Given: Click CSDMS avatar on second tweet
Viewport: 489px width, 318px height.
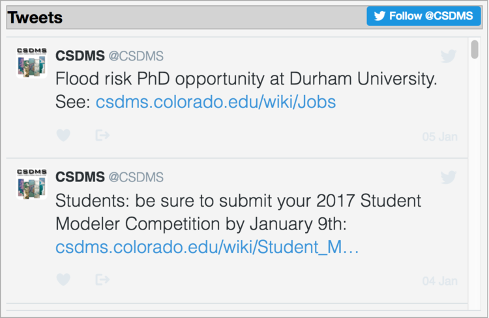Looking at the screenshot, I should (x=31, y=183).
